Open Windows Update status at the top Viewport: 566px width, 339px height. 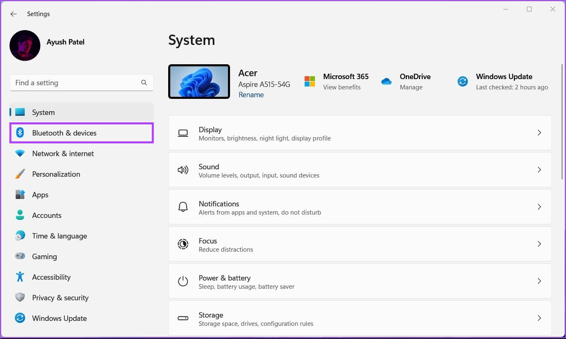coord(503,82)
